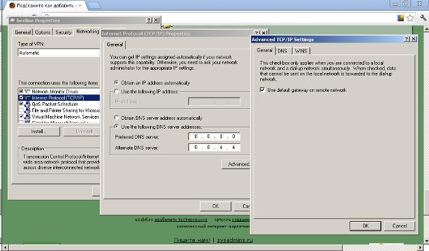The height and width of the screenshot is (251, 429).
Task: Select Obtain DNS server address automatically
Action: point(117,118)
